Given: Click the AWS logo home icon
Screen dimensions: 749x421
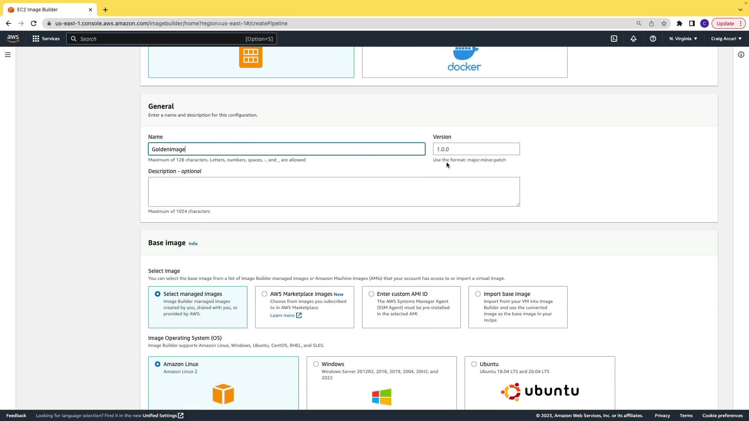Looking at the screenshot, I should (x=13, y=38).
